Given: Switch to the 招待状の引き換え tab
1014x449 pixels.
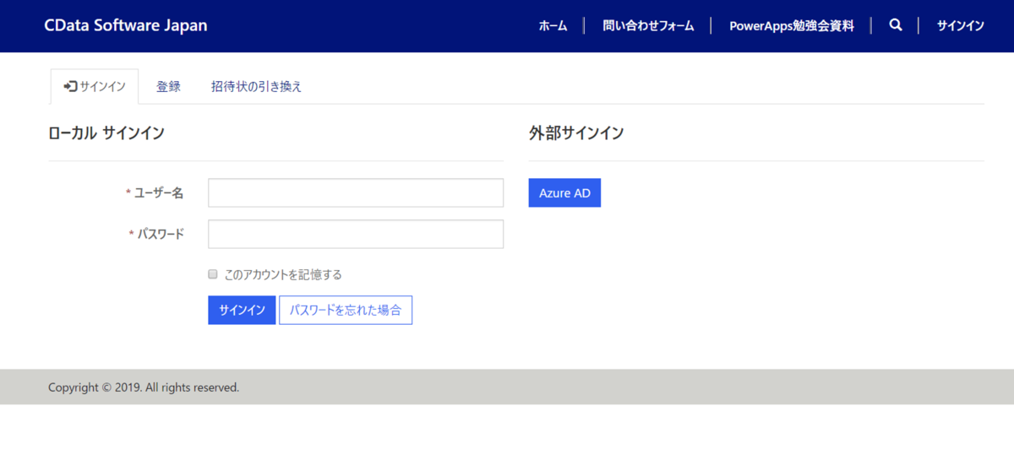Looking at the screenshot, I should [256, 87].
